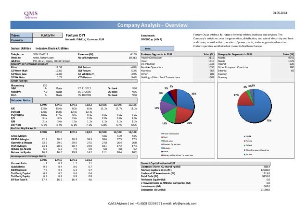
Task: Select Leverage and Coverage Ratios header
Action: coord(74,156)
